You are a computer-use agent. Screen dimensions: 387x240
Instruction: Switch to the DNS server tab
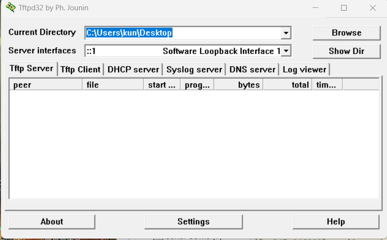coord(252,70)
